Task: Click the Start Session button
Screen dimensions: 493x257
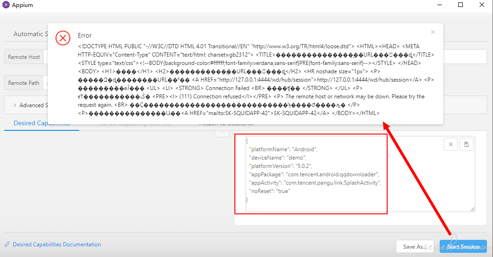Action: 463,247
